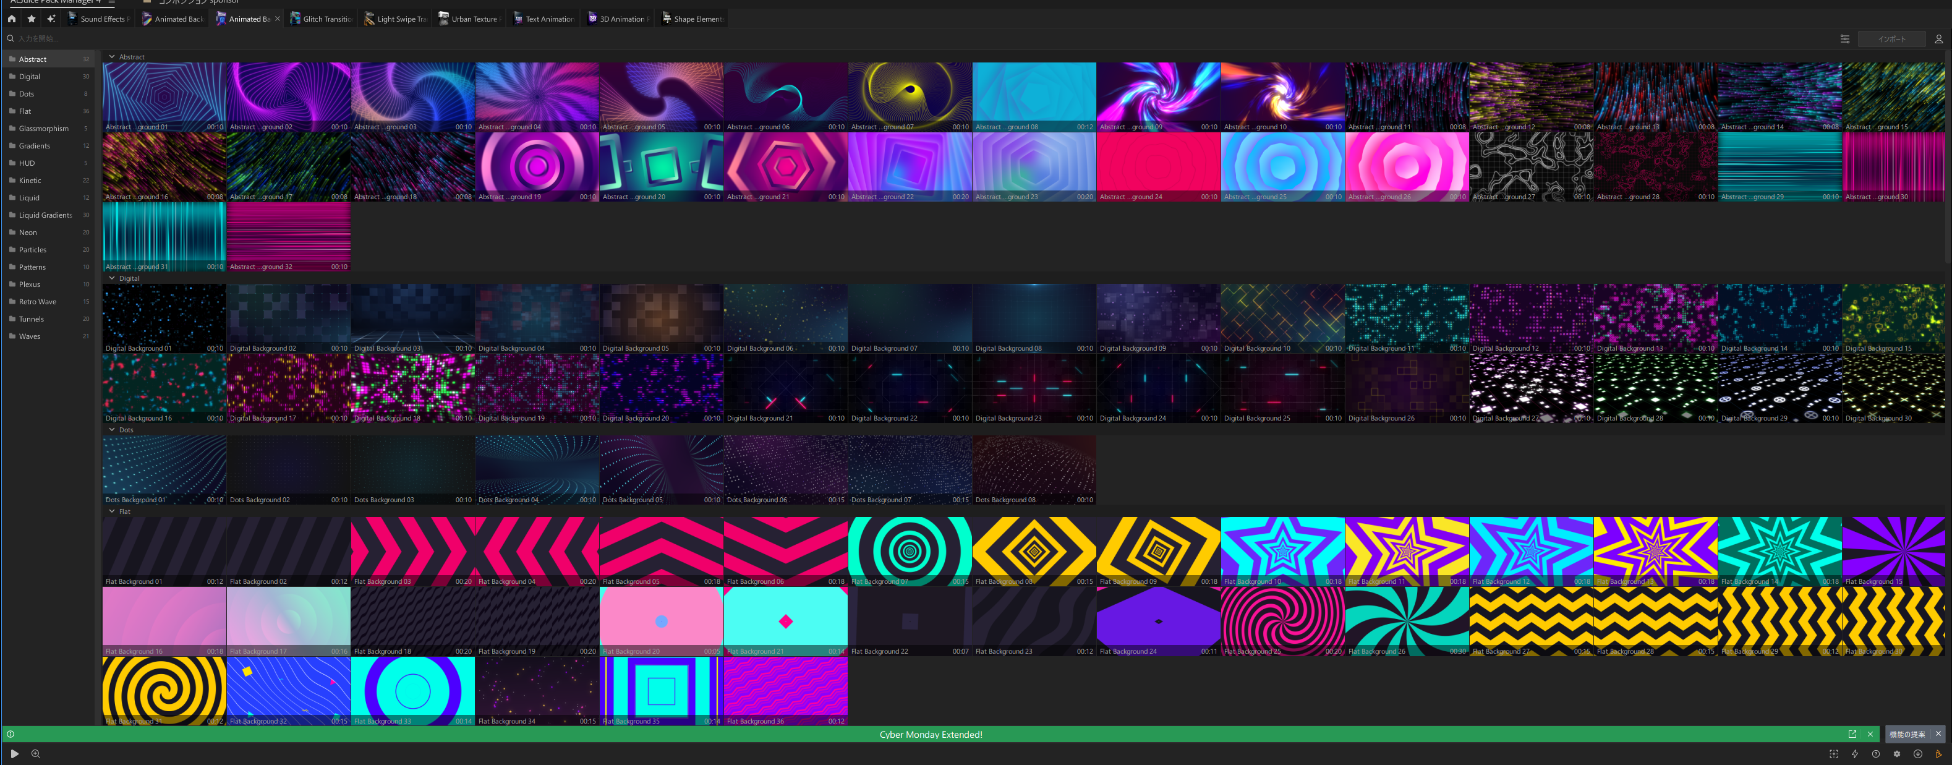Select the Abstract Background 07 thumbnail
Image resolution: width=1952 pixels, height=765 pixels.
point(910,97)
